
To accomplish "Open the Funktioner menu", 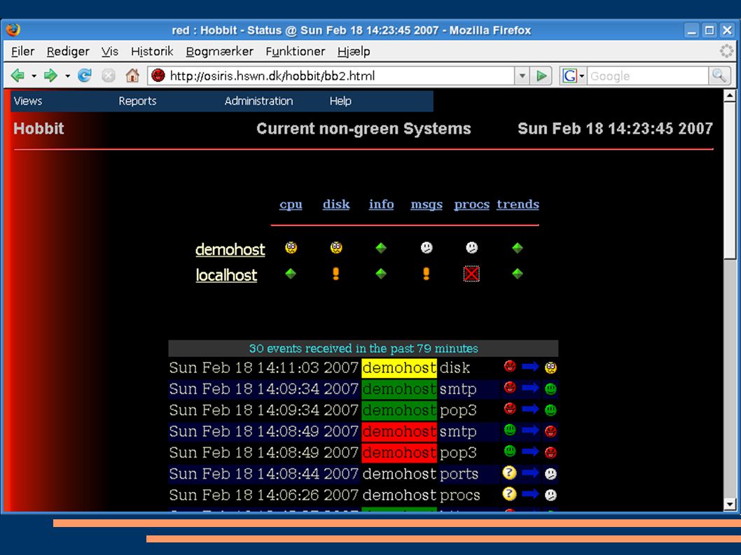I will (296, 51).
